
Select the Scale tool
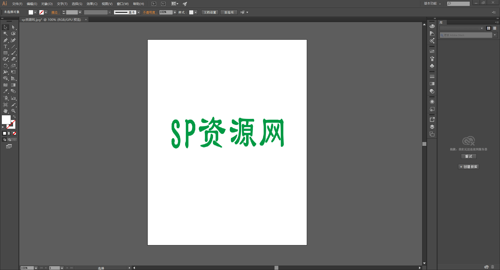click(14, 66)
